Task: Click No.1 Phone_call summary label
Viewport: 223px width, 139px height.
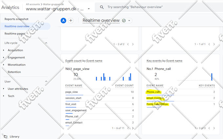Action: click(159, 69)
